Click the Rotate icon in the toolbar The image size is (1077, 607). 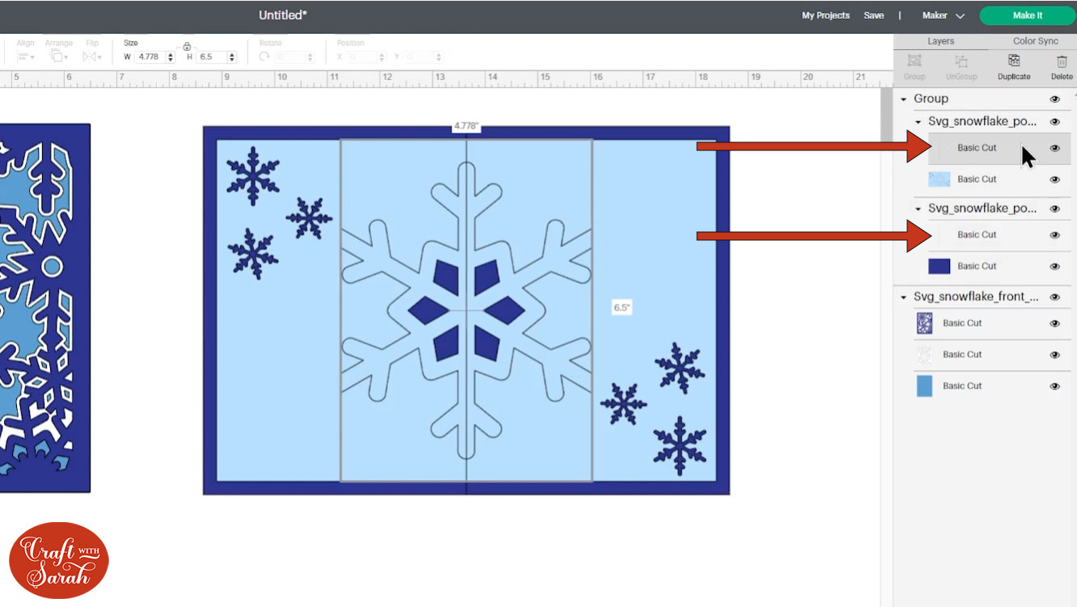click(x=264, y=57)
